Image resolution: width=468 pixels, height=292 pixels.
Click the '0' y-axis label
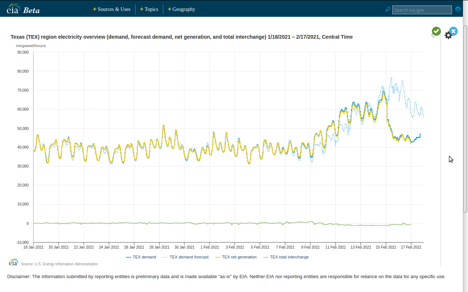click(x=27, y=223)
